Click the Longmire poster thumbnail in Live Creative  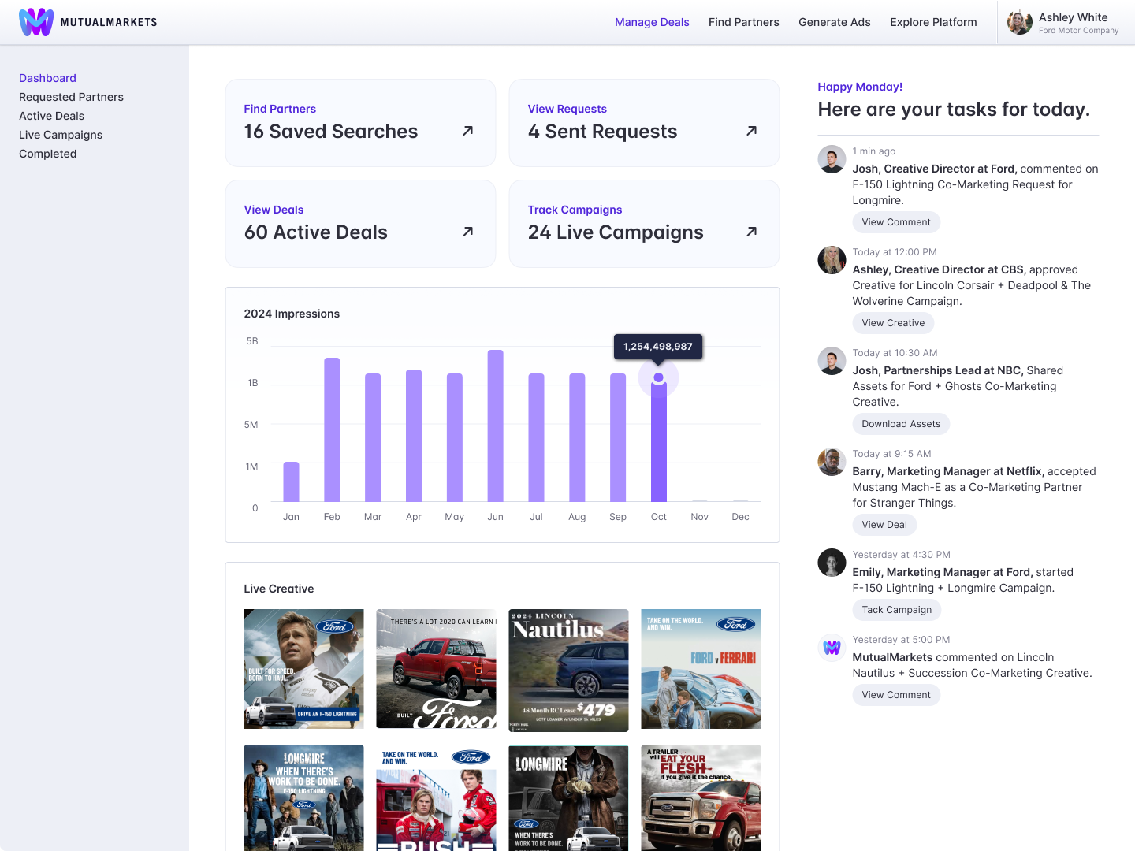click(x=303, y=797)
